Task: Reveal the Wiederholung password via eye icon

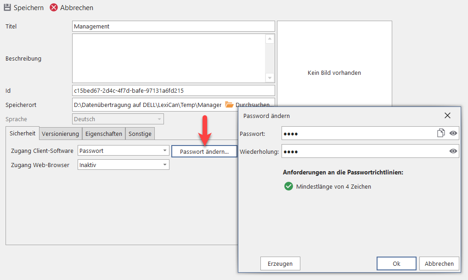Action: tap(453, 151)
